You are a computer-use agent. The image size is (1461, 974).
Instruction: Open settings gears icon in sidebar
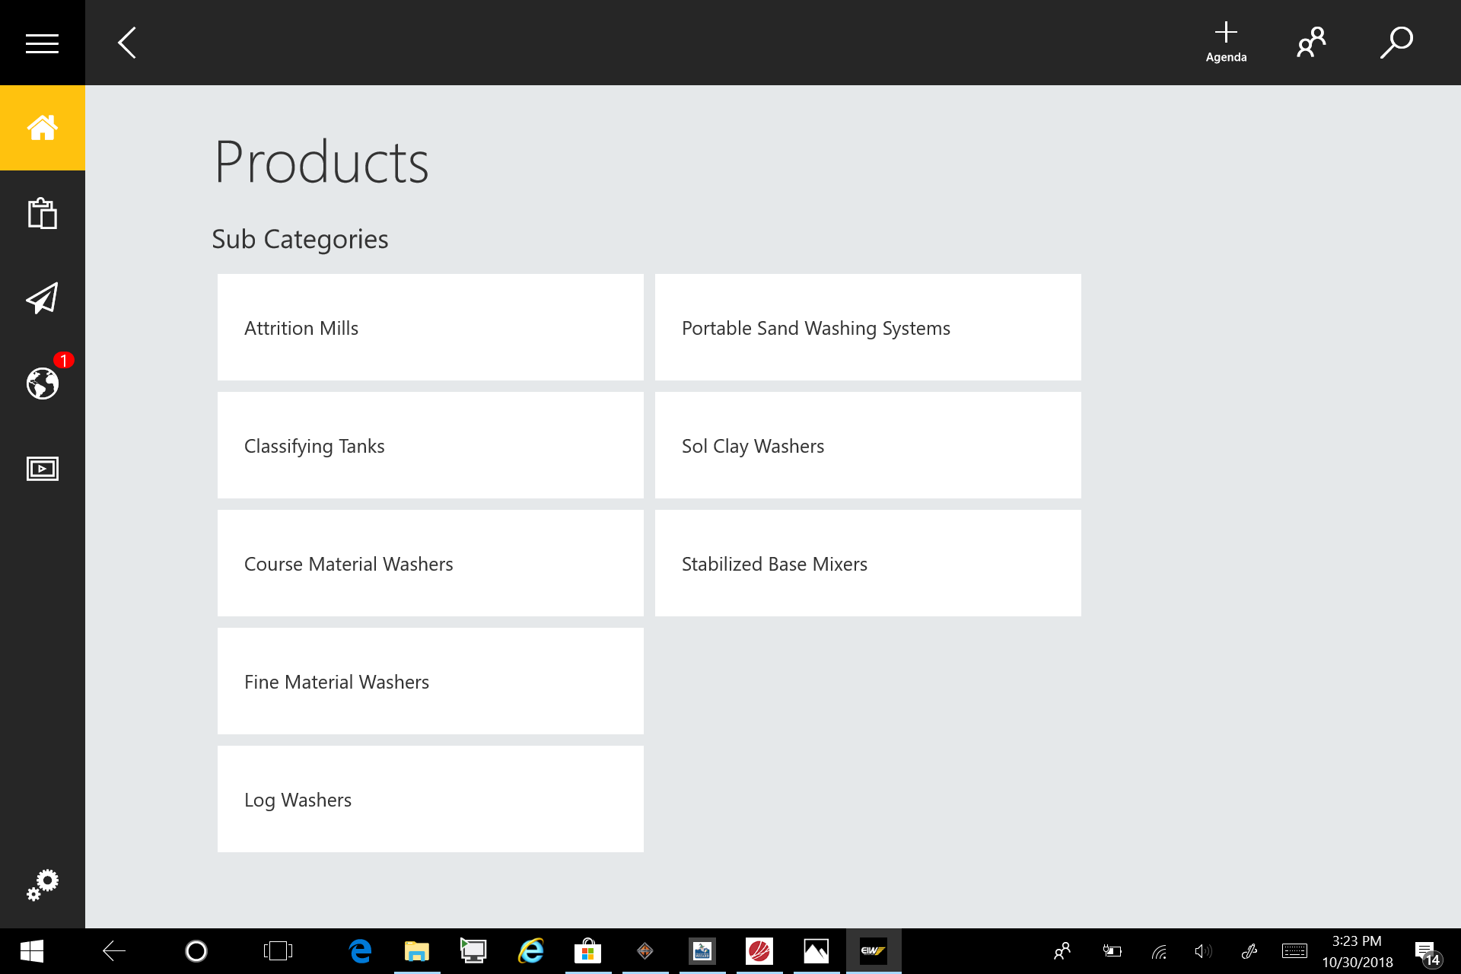tap(42, 885)
